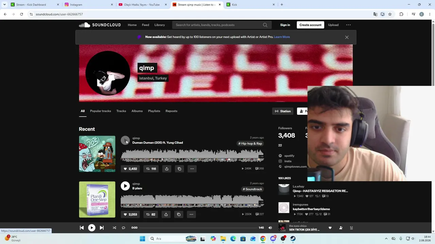The height and width of the screenshot is (244, 435).
Task: Switch to the Reposts tab
Action: (x=171, y=111)
